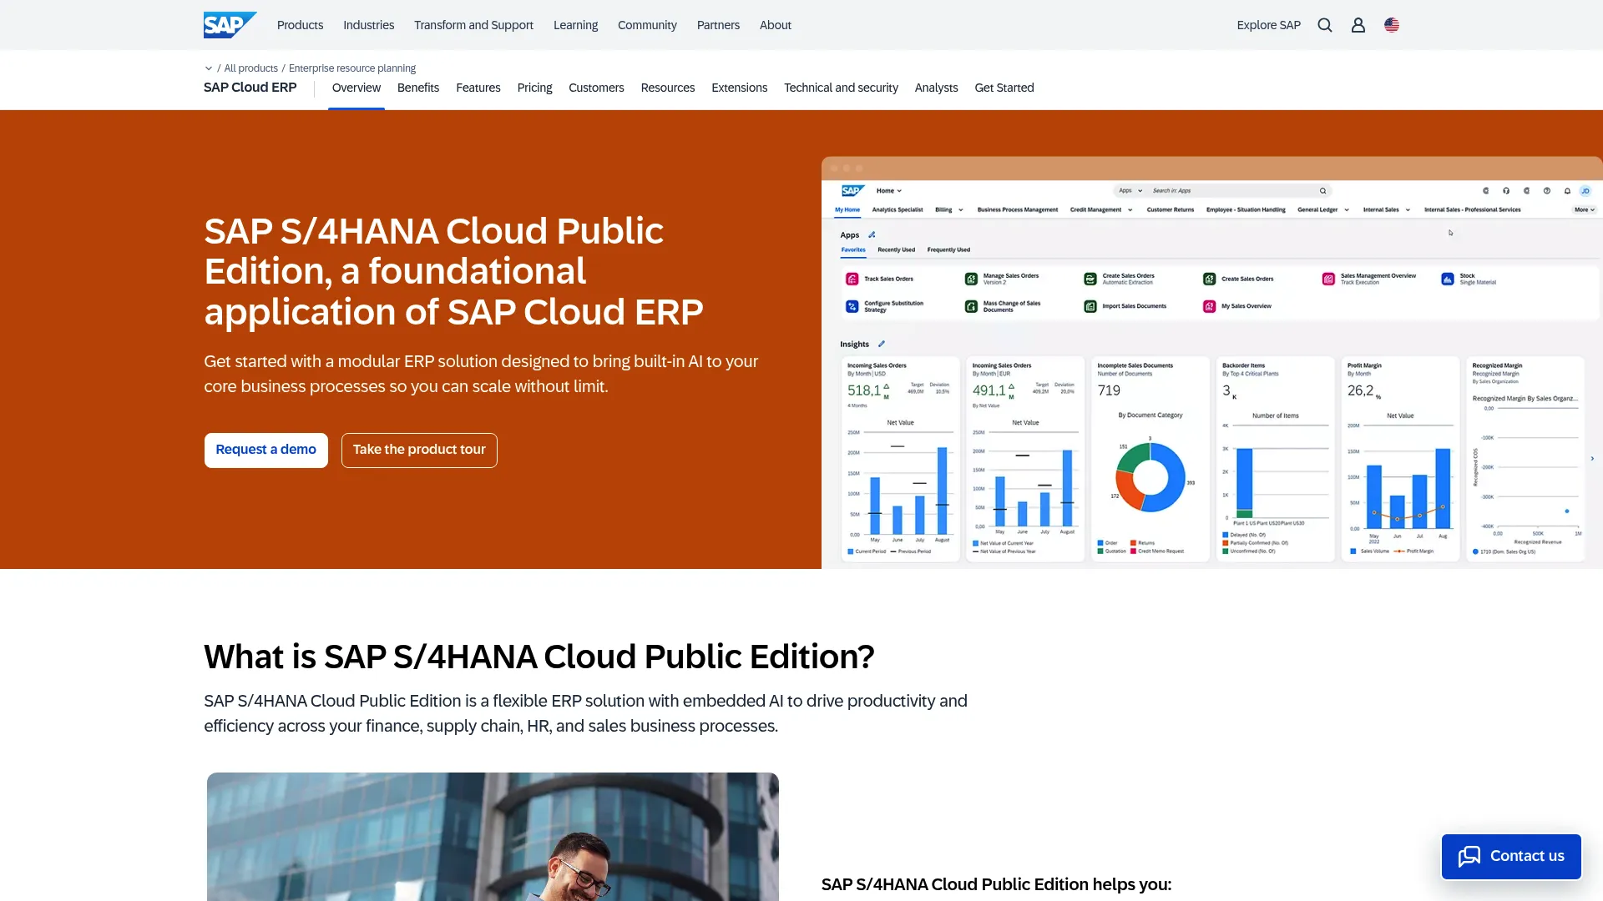Select the Pricing tab
The image size is (1603, 901).
click(534, 88)
